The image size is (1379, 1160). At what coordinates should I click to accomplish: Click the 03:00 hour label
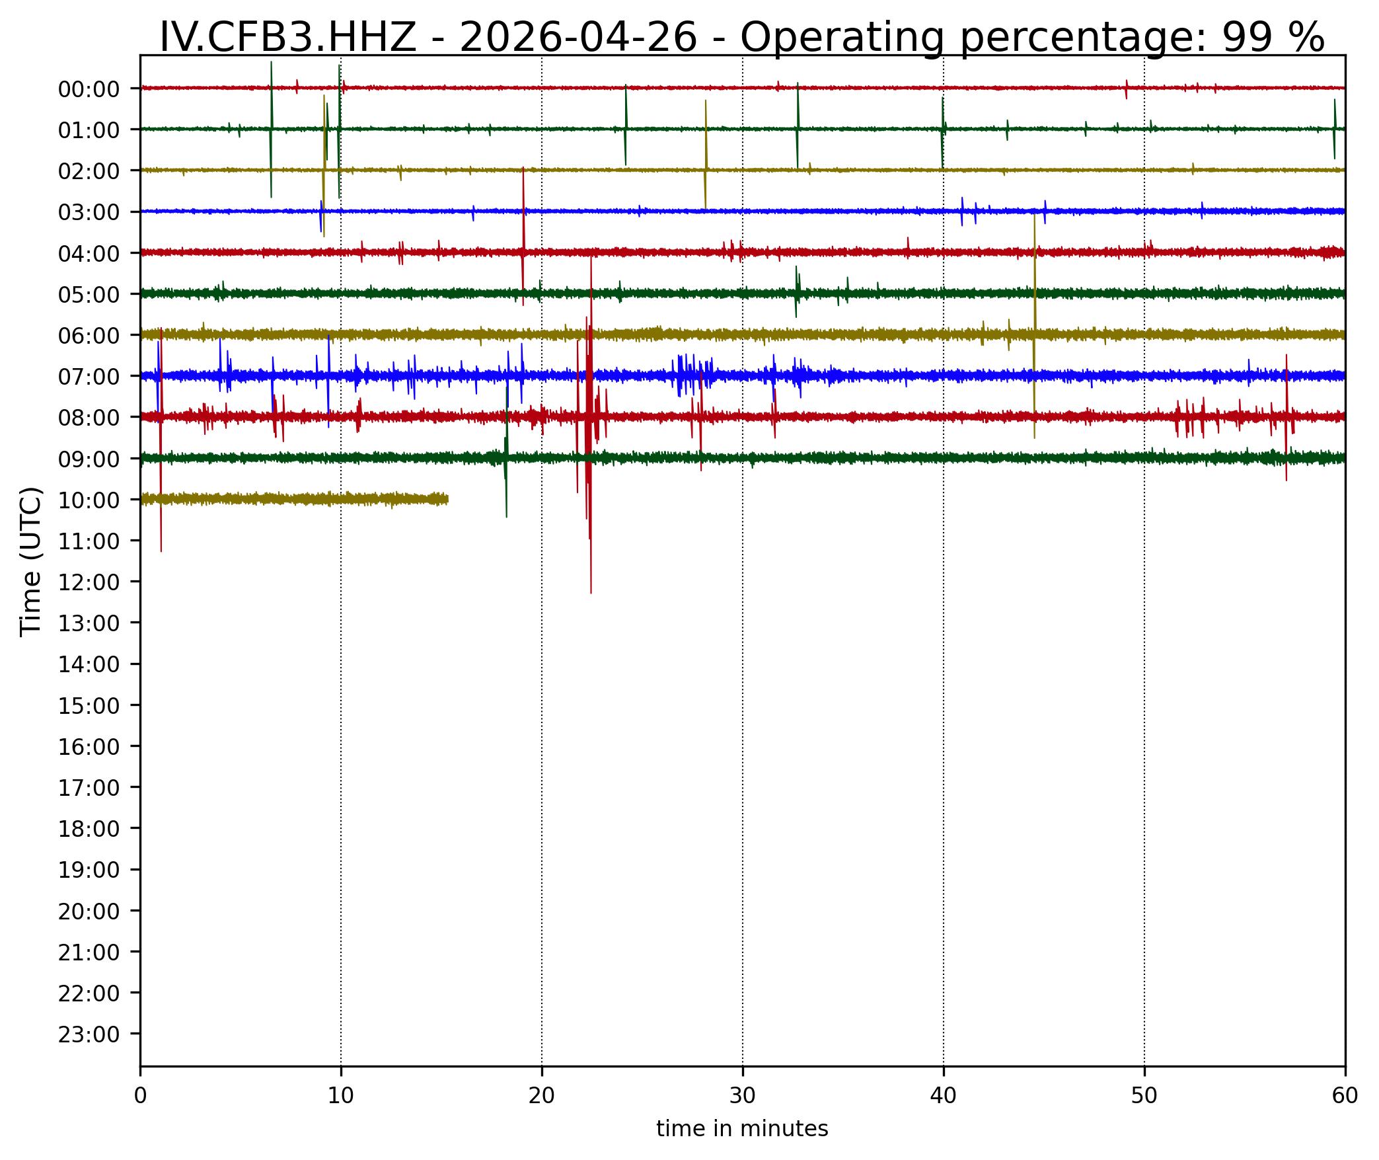tap(89, 213)
